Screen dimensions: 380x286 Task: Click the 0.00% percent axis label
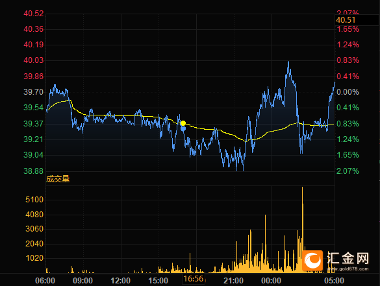348,92
